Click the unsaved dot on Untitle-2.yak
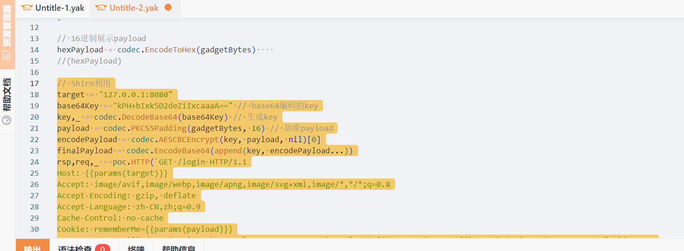Screen dimensions: 684x251 (168, 7)
